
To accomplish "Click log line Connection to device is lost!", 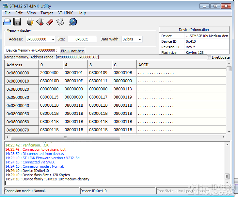I will (36, 149).
